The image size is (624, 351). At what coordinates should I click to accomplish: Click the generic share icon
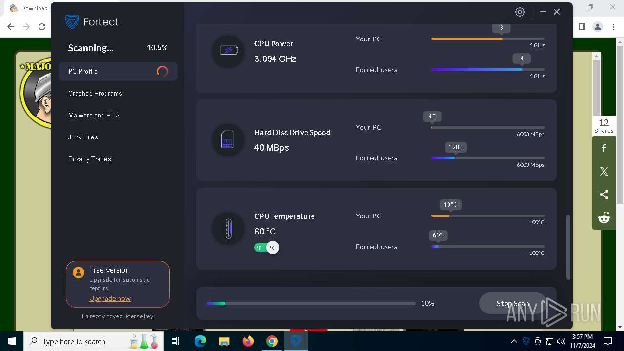coord(604,195)
